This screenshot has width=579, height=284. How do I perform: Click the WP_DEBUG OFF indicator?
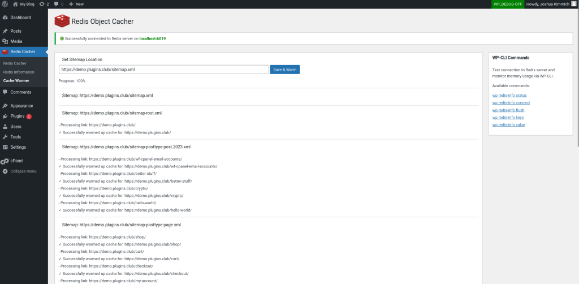click(x=508, y=4)
